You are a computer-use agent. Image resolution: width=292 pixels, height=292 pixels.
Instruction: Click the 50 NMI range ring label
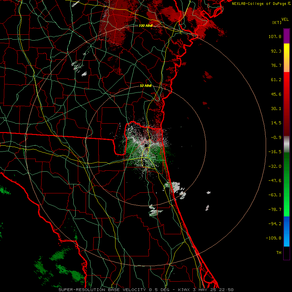[x=146, y=86]
